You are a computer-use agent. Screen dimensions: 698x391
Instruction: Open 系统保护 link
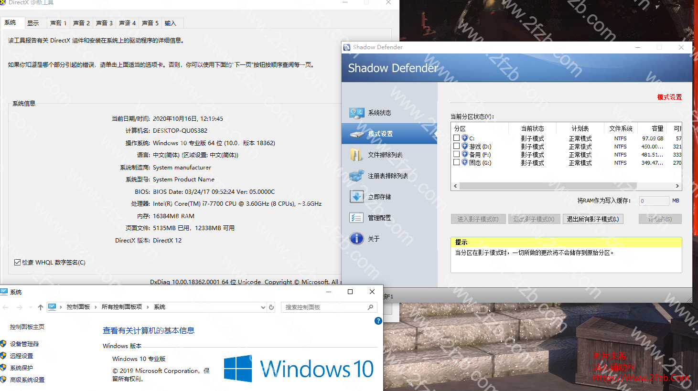[21, 368]
